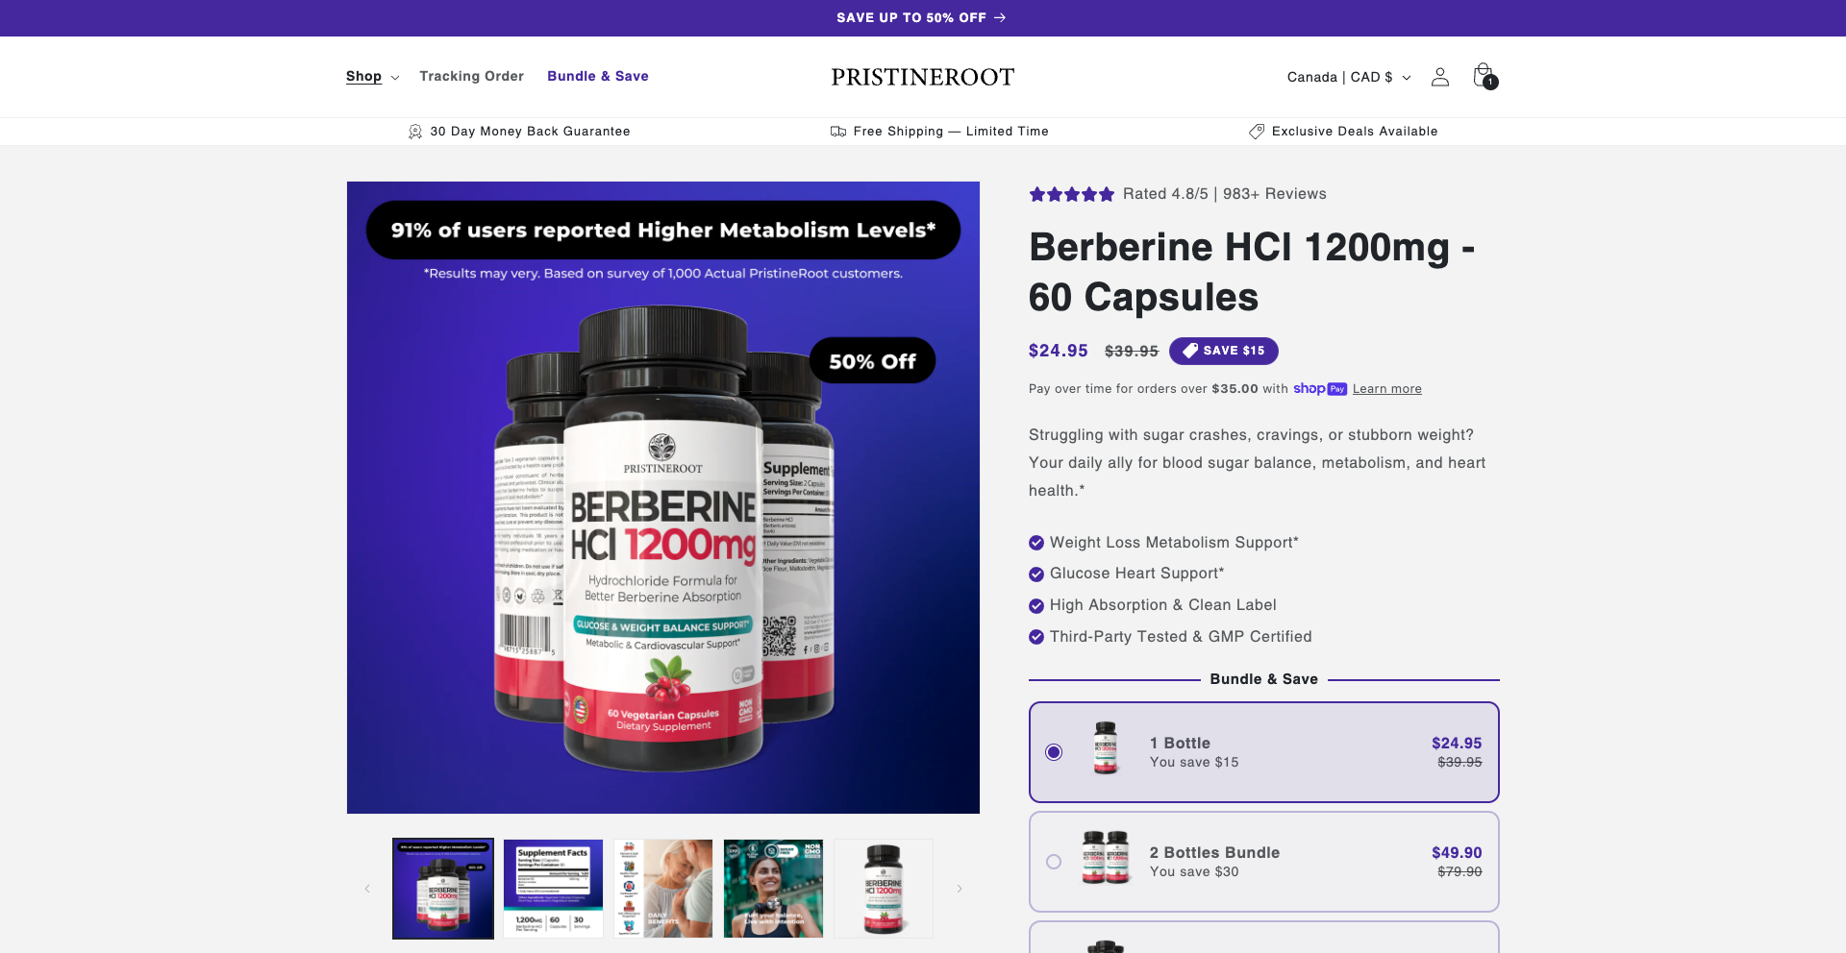Open the account profile icon
The image size is (1846, 953).
pos(1439,77)
